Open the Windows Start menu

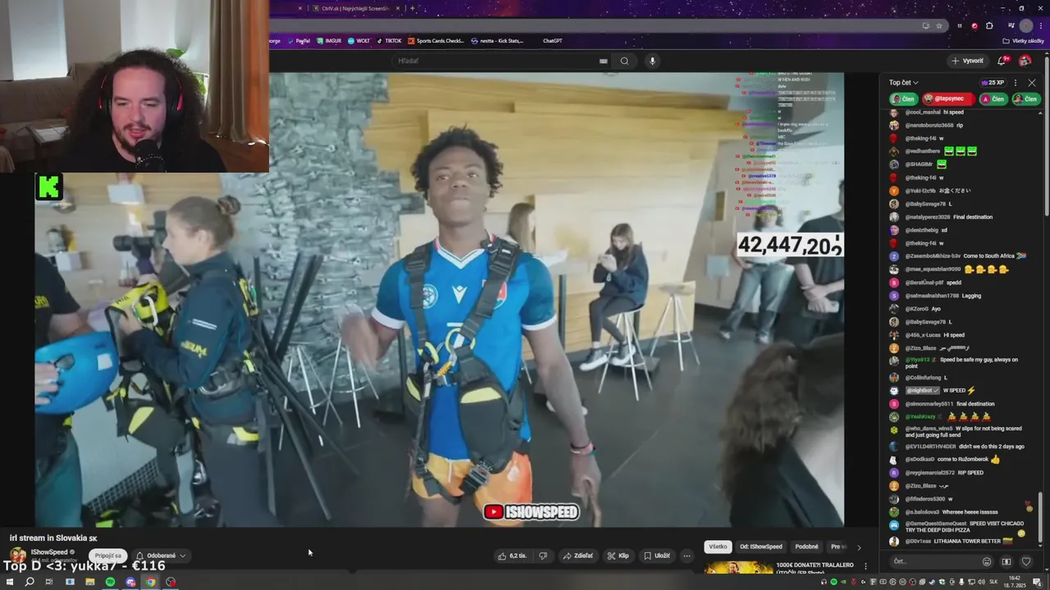[9, 582]
